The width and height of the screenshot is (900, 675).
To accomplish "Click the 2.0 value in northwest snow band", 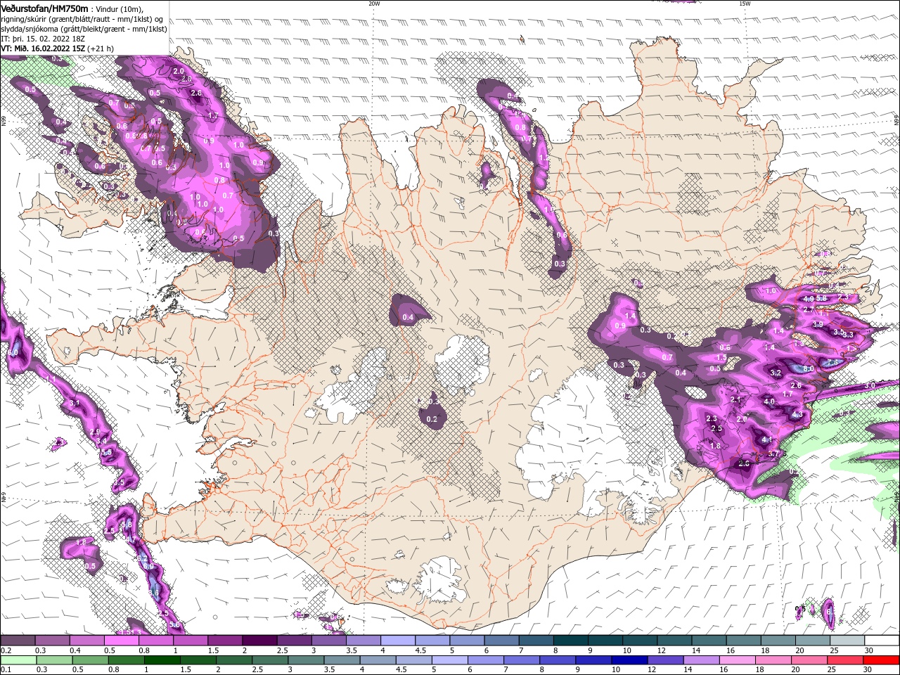I will click(178, 71).
